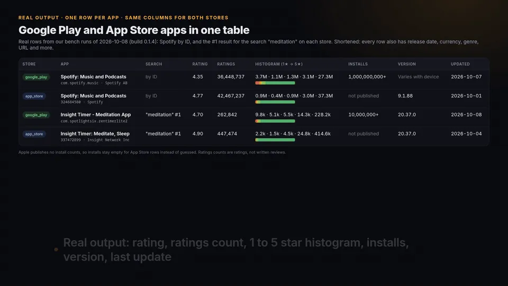508x286 pixels.
Task: Click histogram text '0.9M · 0.4M · 0.9M · 3.0M · 37.3M'
Action: pos(294,96)
